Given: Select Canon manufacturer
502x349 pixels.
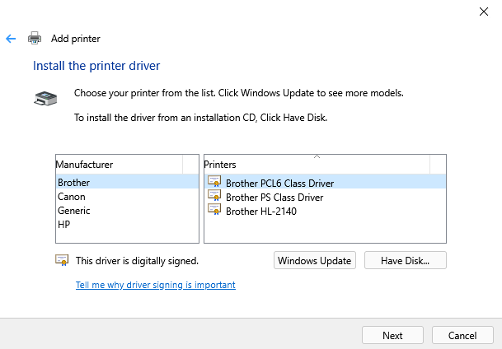Looking at the screenshot, I should coord(128,196).
